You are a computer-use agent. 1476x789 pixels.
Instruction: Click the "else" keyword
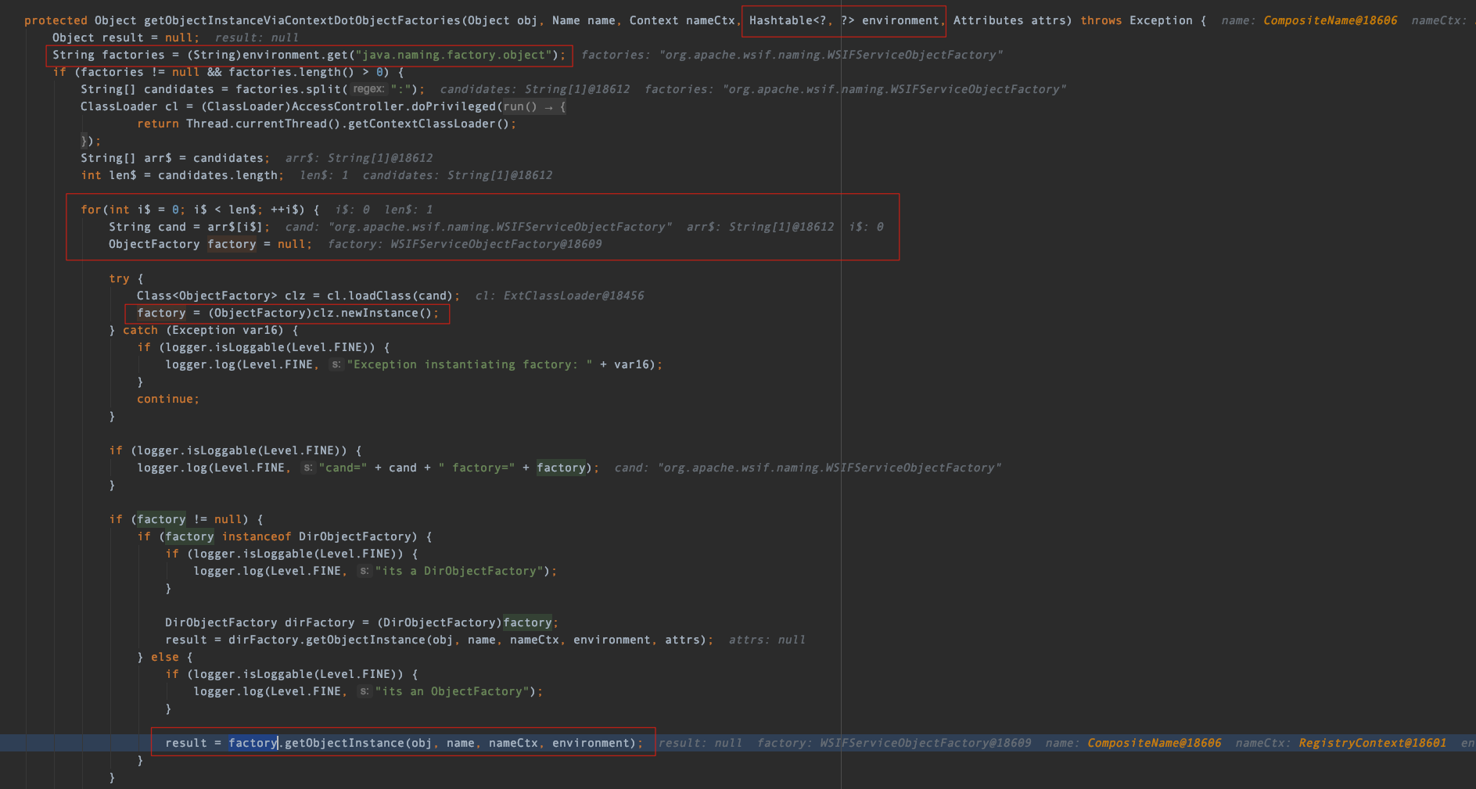165,657
